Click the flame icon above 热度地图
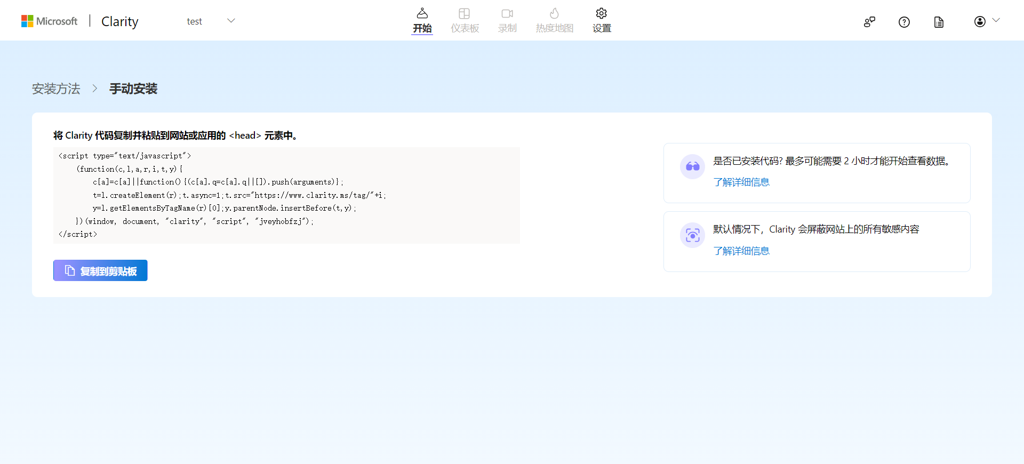The image size is (1024, 464). [x=555, y=13]
